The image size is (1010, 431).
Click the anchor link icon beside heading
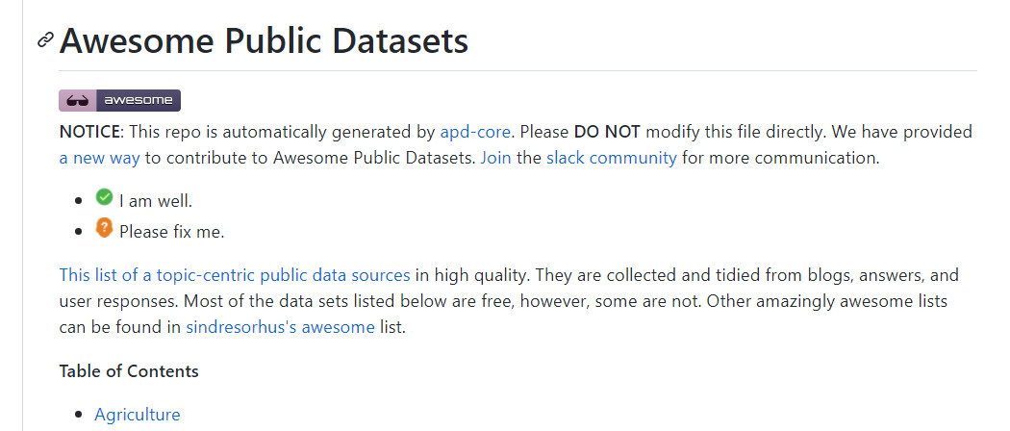pyautogui.click(x=45, y=40)
